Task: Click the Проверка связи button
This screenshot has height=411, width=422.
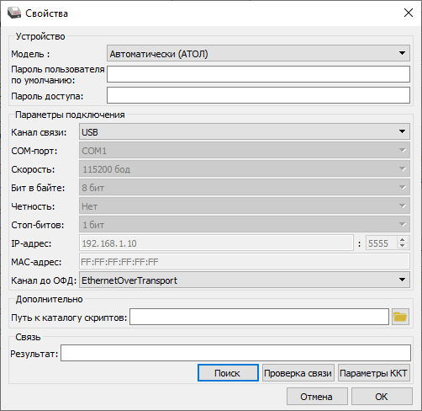Action: pos(298,373)
